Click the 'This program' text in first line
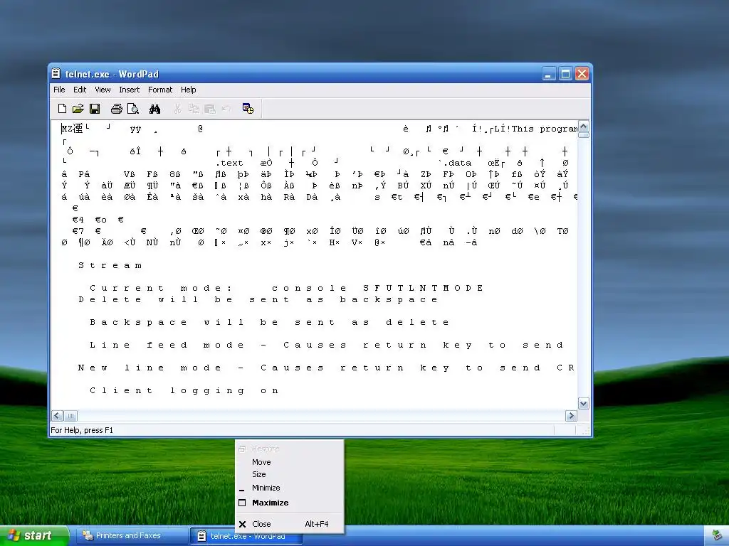This screenshot has height=546, width=729. coord(545,129)
